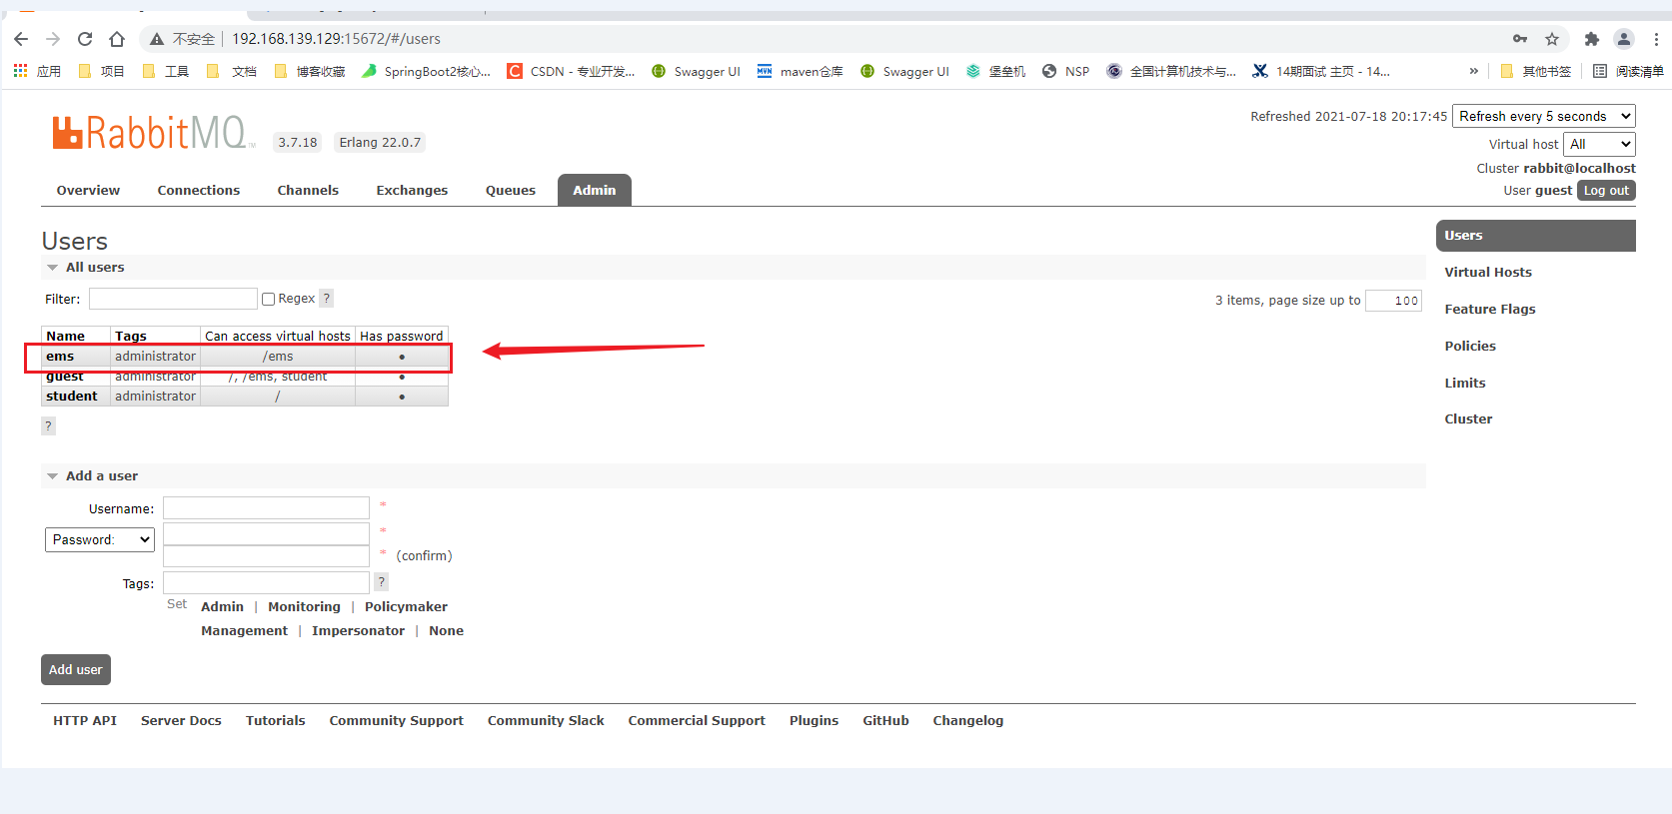Click the not-secure warning icon in address bar
Image resolution: width=1672 pixels, height=814 pixels.
click(157, 39)
